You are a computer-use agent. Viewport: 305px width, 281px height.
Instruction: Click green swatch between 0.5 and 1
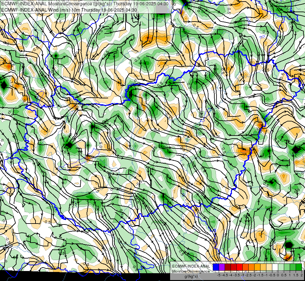(x=287, y=267)
